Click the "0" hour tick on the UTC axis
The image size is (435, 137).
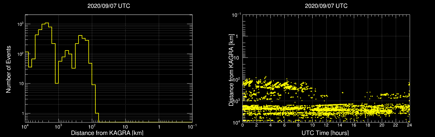point(243,125)
